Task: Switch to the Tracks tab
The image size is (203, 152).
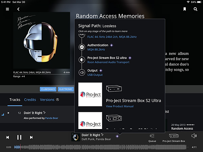Action: 15,100
